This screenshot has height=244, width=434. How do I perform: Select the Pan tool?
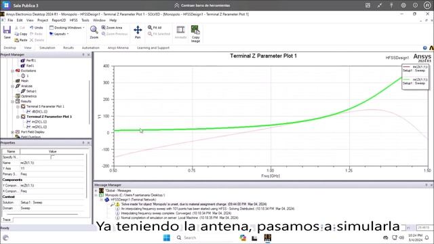[138, 32]
